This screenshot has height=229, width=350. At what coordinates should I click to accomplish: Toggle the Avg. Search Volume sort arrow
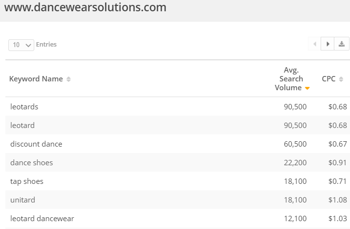click(x=307, y=88)
